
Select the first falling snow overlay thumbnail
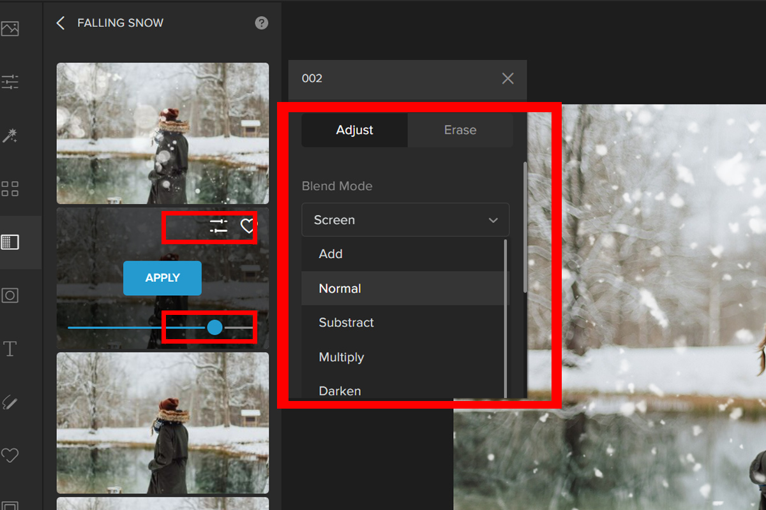coord(163,133)
